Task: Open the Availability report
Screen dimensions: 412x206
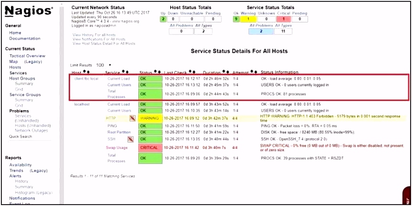Action: (x=21, y=165)
